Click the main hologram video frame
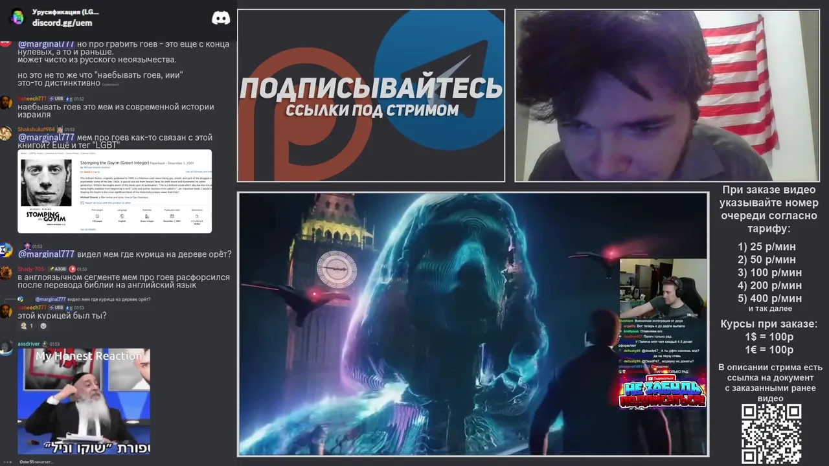This screenshot has height=466, width=829. (473, 324)
